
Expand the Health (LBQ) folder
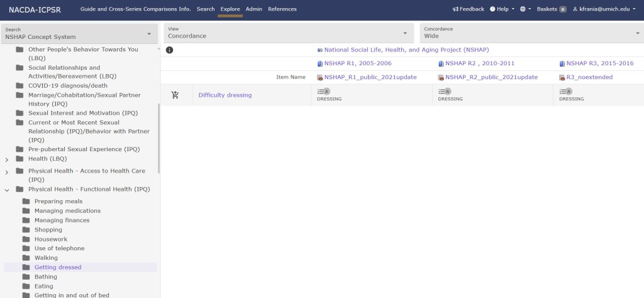tap(7, 159)
